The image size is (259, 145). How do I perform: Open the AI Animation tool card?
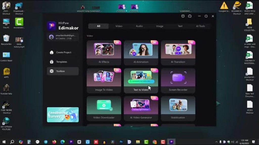pyautogui.click(x=141, y=53)
